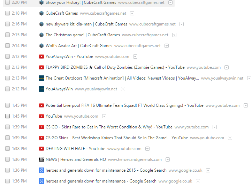
Task: Click the YouTube favicon beside 'Skins Rare to Get'
Action: tap(41, 127)
